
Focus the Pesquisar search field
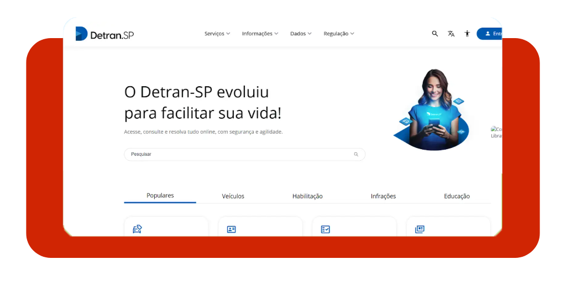(245, 154)
